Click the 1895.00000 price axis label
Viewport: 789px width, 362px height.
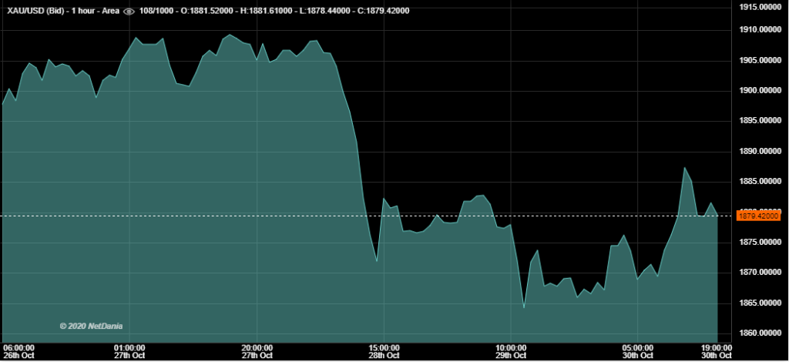point(759,121)
